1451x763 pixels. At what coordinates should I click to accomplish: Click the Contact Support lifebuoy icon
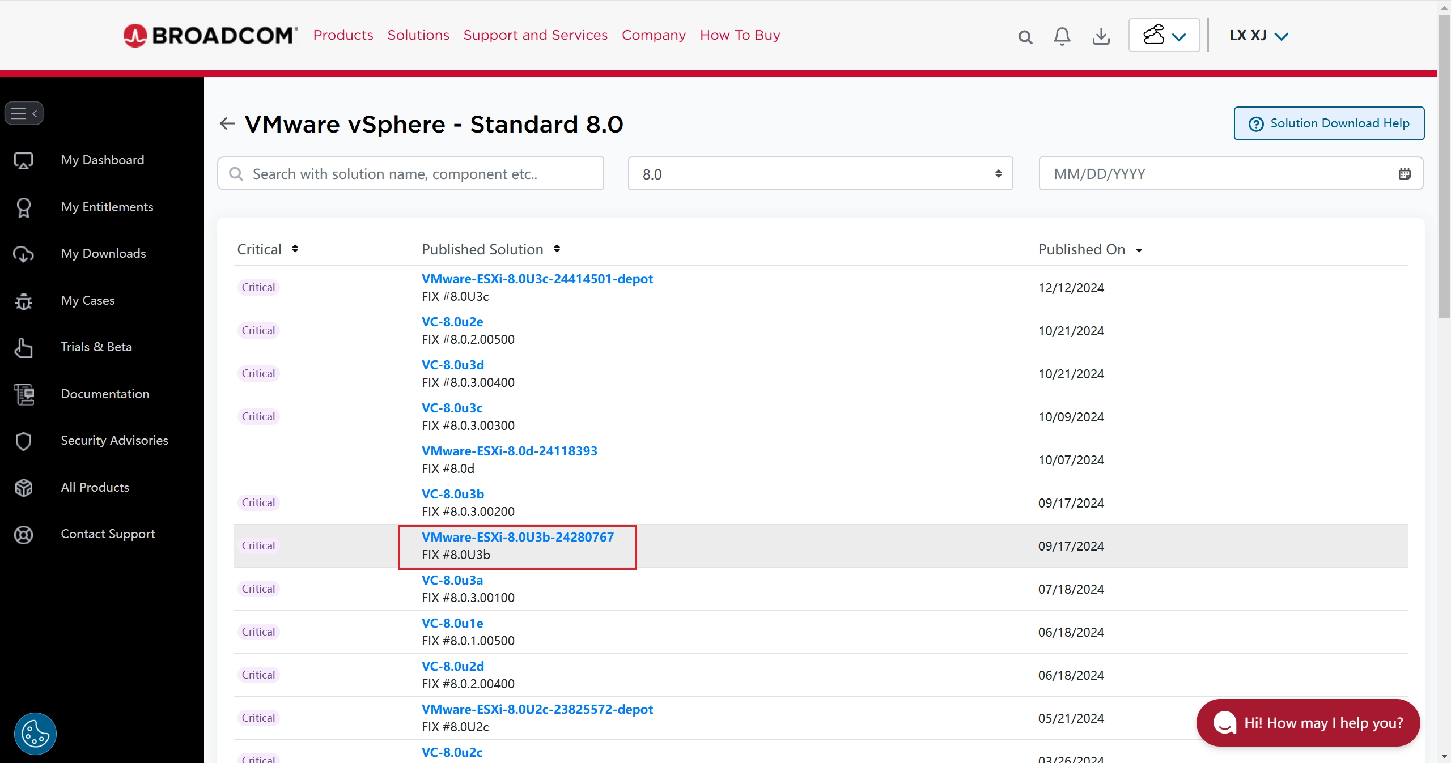(x=24, y=534)
